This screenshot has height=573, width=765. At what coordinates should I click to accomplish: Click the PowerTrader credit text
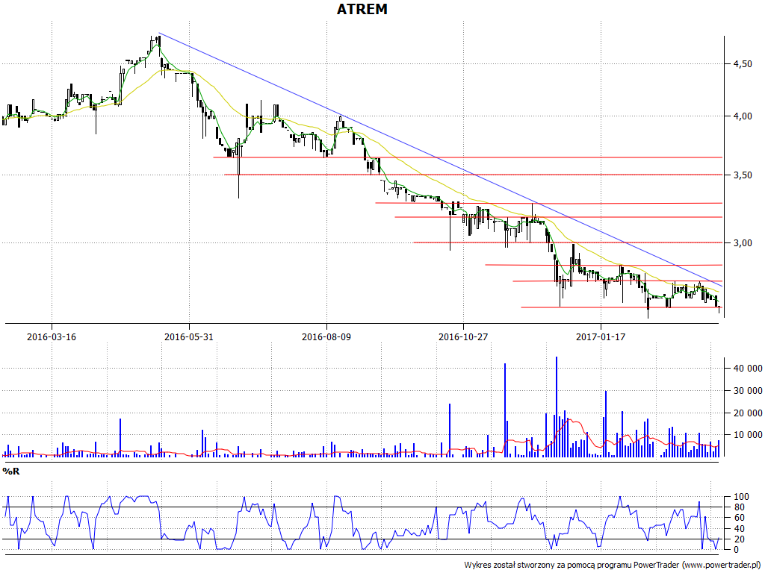613,566
